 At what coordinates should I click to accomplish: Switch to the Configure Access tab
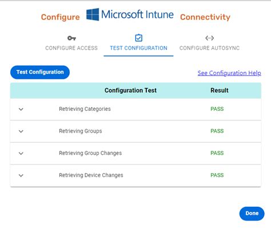coord(71,48)
